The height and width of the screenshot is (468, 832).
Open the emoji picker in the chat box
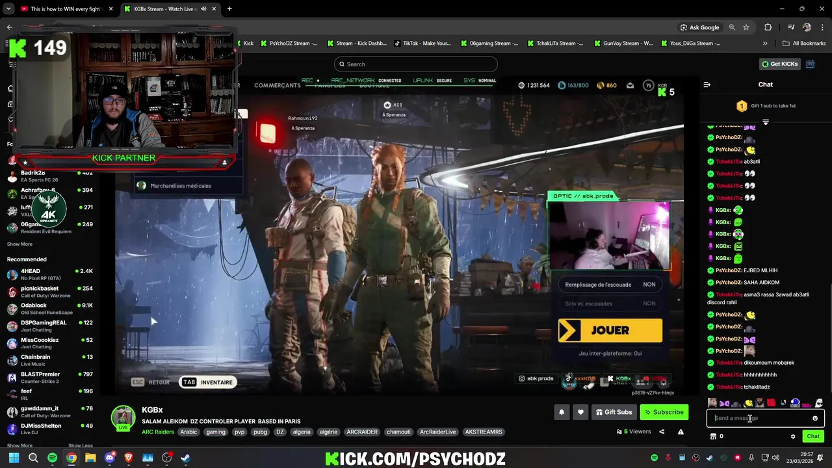[815, 418]
